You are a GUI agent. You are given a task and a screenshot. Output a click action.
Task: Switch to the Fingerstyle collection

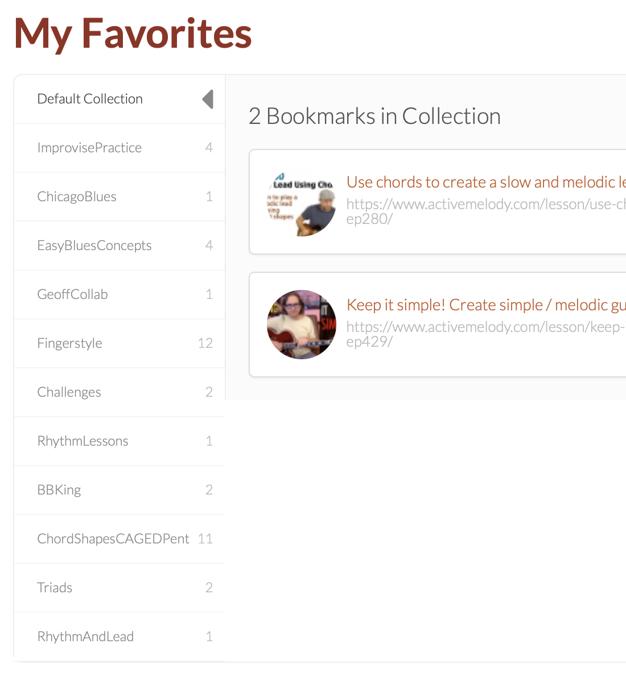point(120,343)
